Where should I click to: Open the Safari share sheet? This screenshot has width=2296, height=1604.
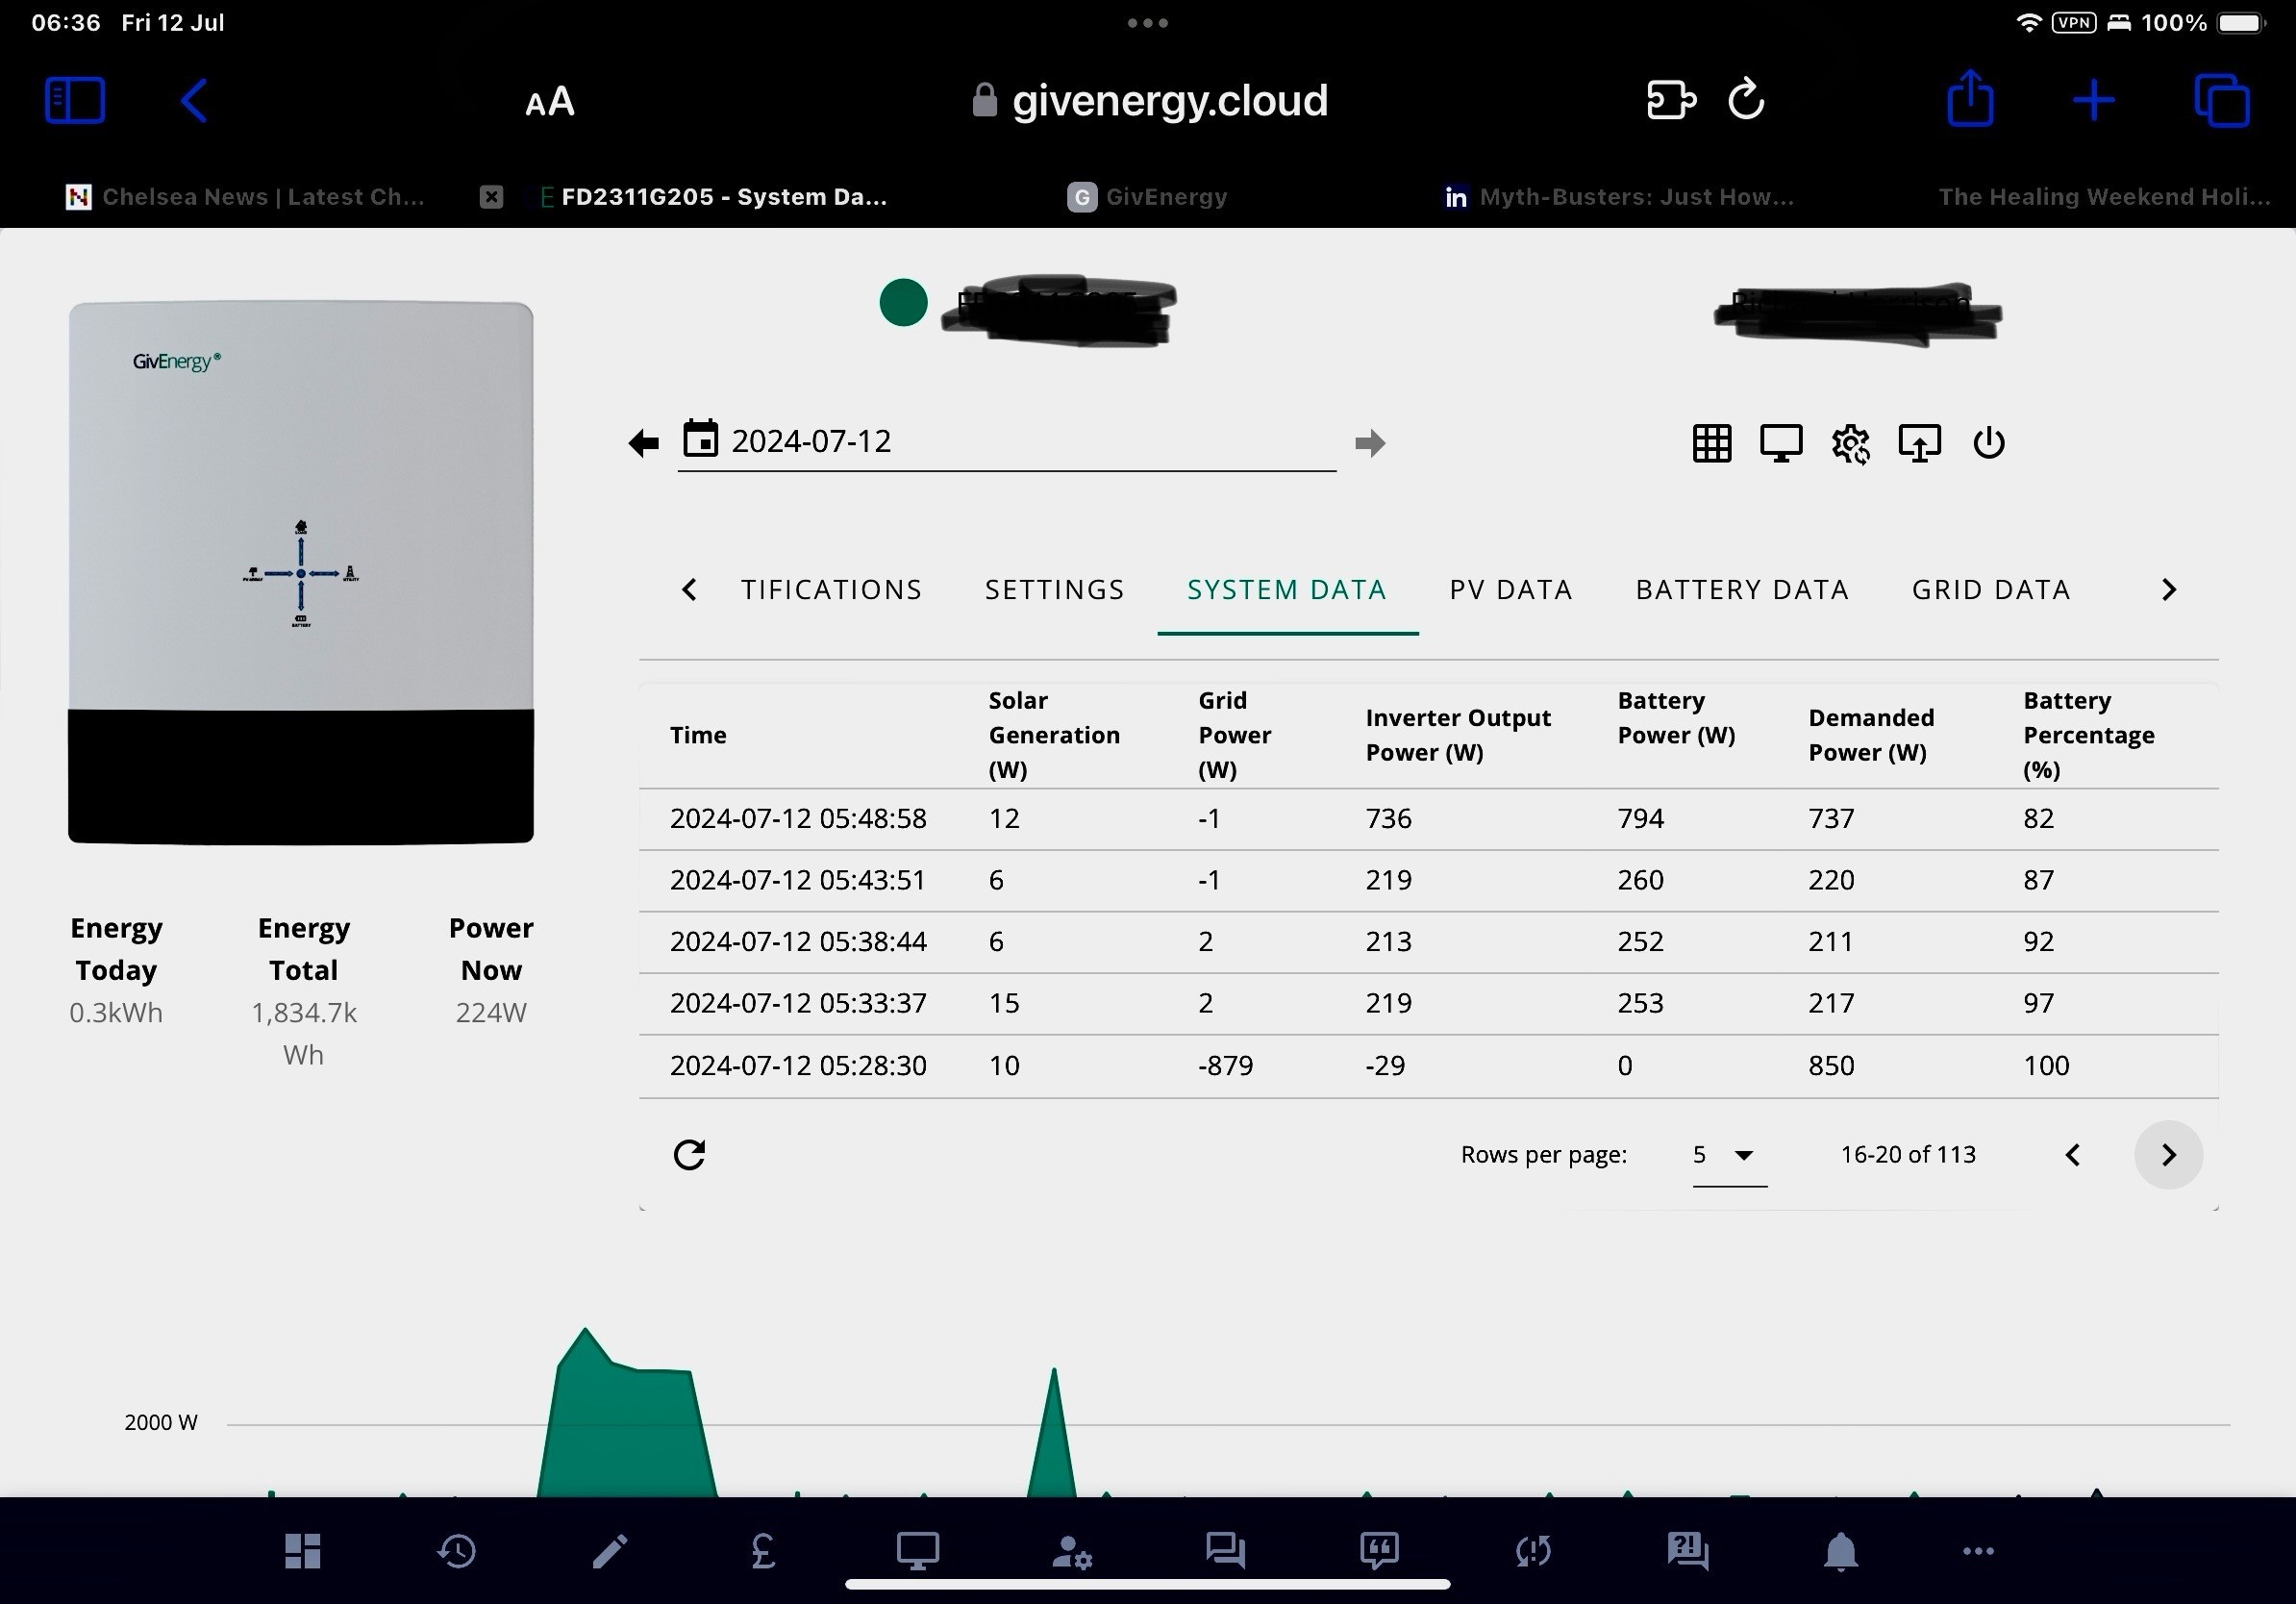[x=1971, y=98]
